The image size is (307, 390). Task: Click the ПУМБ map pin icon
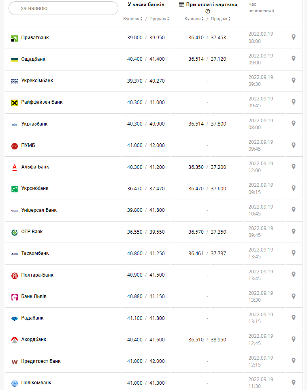(294, 145)
